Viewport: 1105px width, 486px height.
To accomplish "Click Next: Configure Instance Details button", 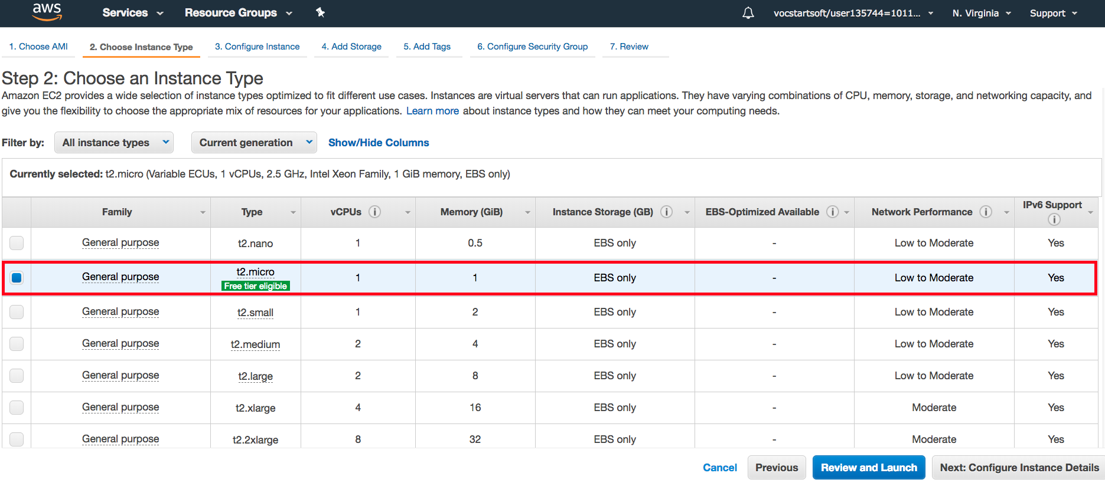I will (x=1019, y=468).
